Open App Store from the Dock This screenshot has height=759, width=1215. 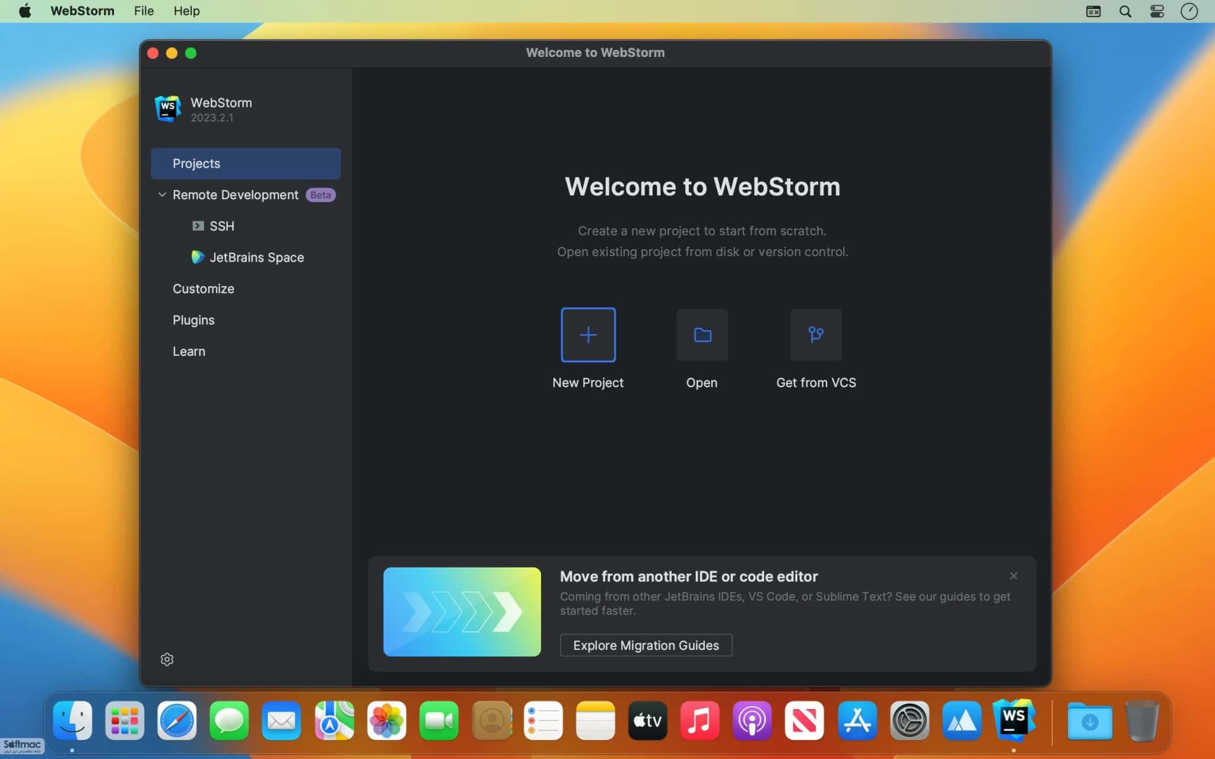point(857,720)
